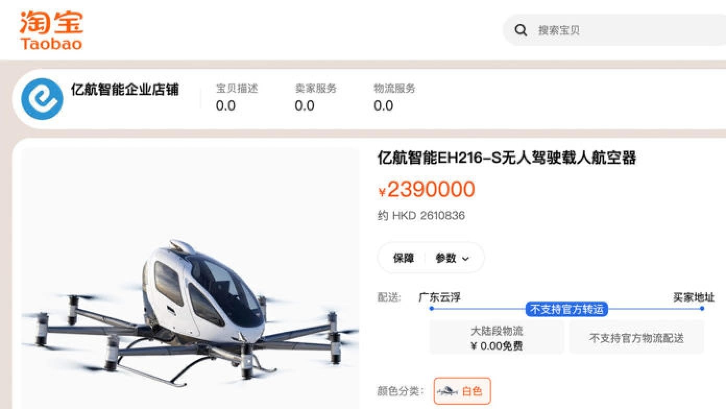The image size is (726, 409).
Task: Click the 保障 guarantee button
Action: pos(403,258)
